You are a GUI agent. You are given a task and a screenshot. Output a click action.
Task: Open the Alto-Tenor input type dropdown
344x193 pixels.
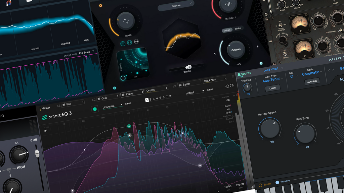[x=272, y=80]
